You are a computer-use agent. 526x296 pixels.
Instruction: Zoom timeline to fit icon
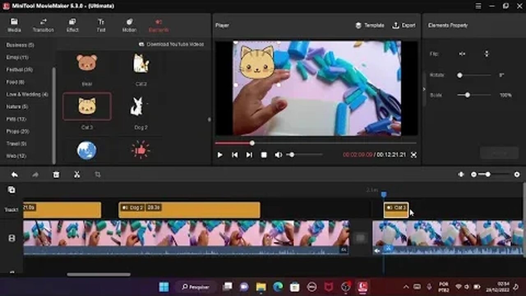point(461,175)
